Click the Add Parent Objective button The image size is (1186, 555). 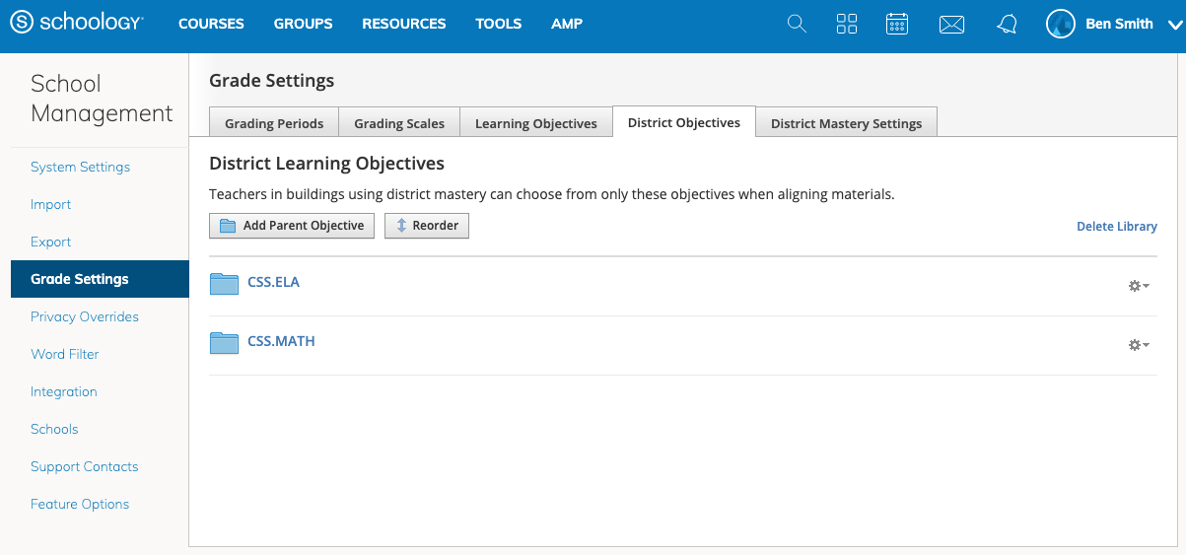click(x=292, y=226)
